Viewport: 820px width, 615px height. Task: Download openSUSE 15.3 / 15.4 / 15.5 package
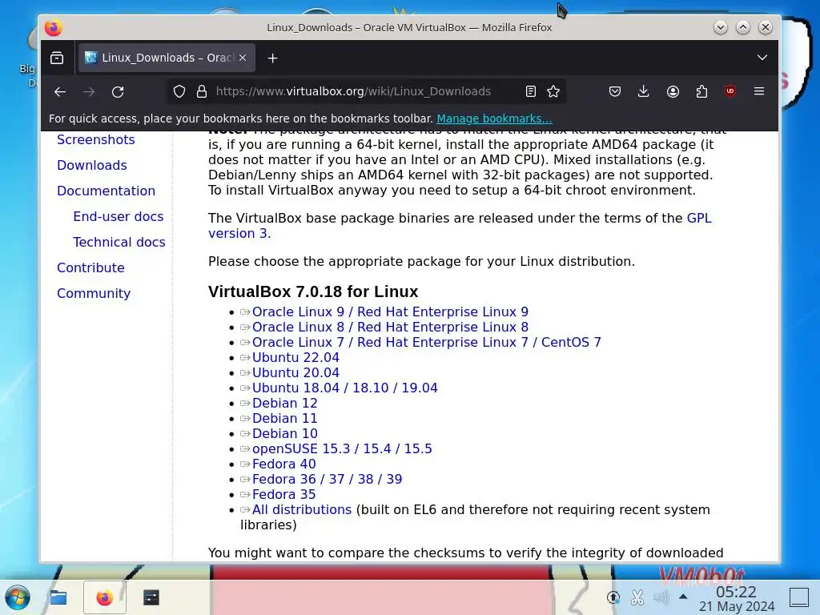click(342, 448)
